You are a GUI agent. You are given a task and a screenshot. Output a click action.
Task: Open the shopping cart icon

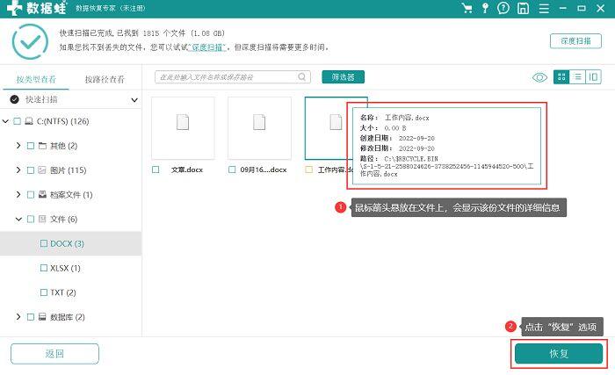point(467,8)
